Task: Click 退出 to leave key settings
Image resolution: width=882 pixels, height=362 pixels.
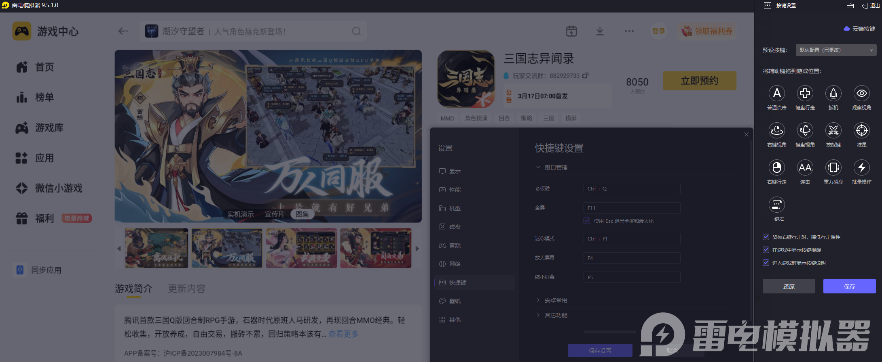Action: pyautogui.click(x=871, y=6)
